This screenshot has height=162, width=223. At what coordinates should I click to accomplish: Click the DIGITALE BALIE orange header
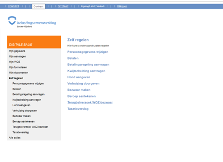click(34, 42)
